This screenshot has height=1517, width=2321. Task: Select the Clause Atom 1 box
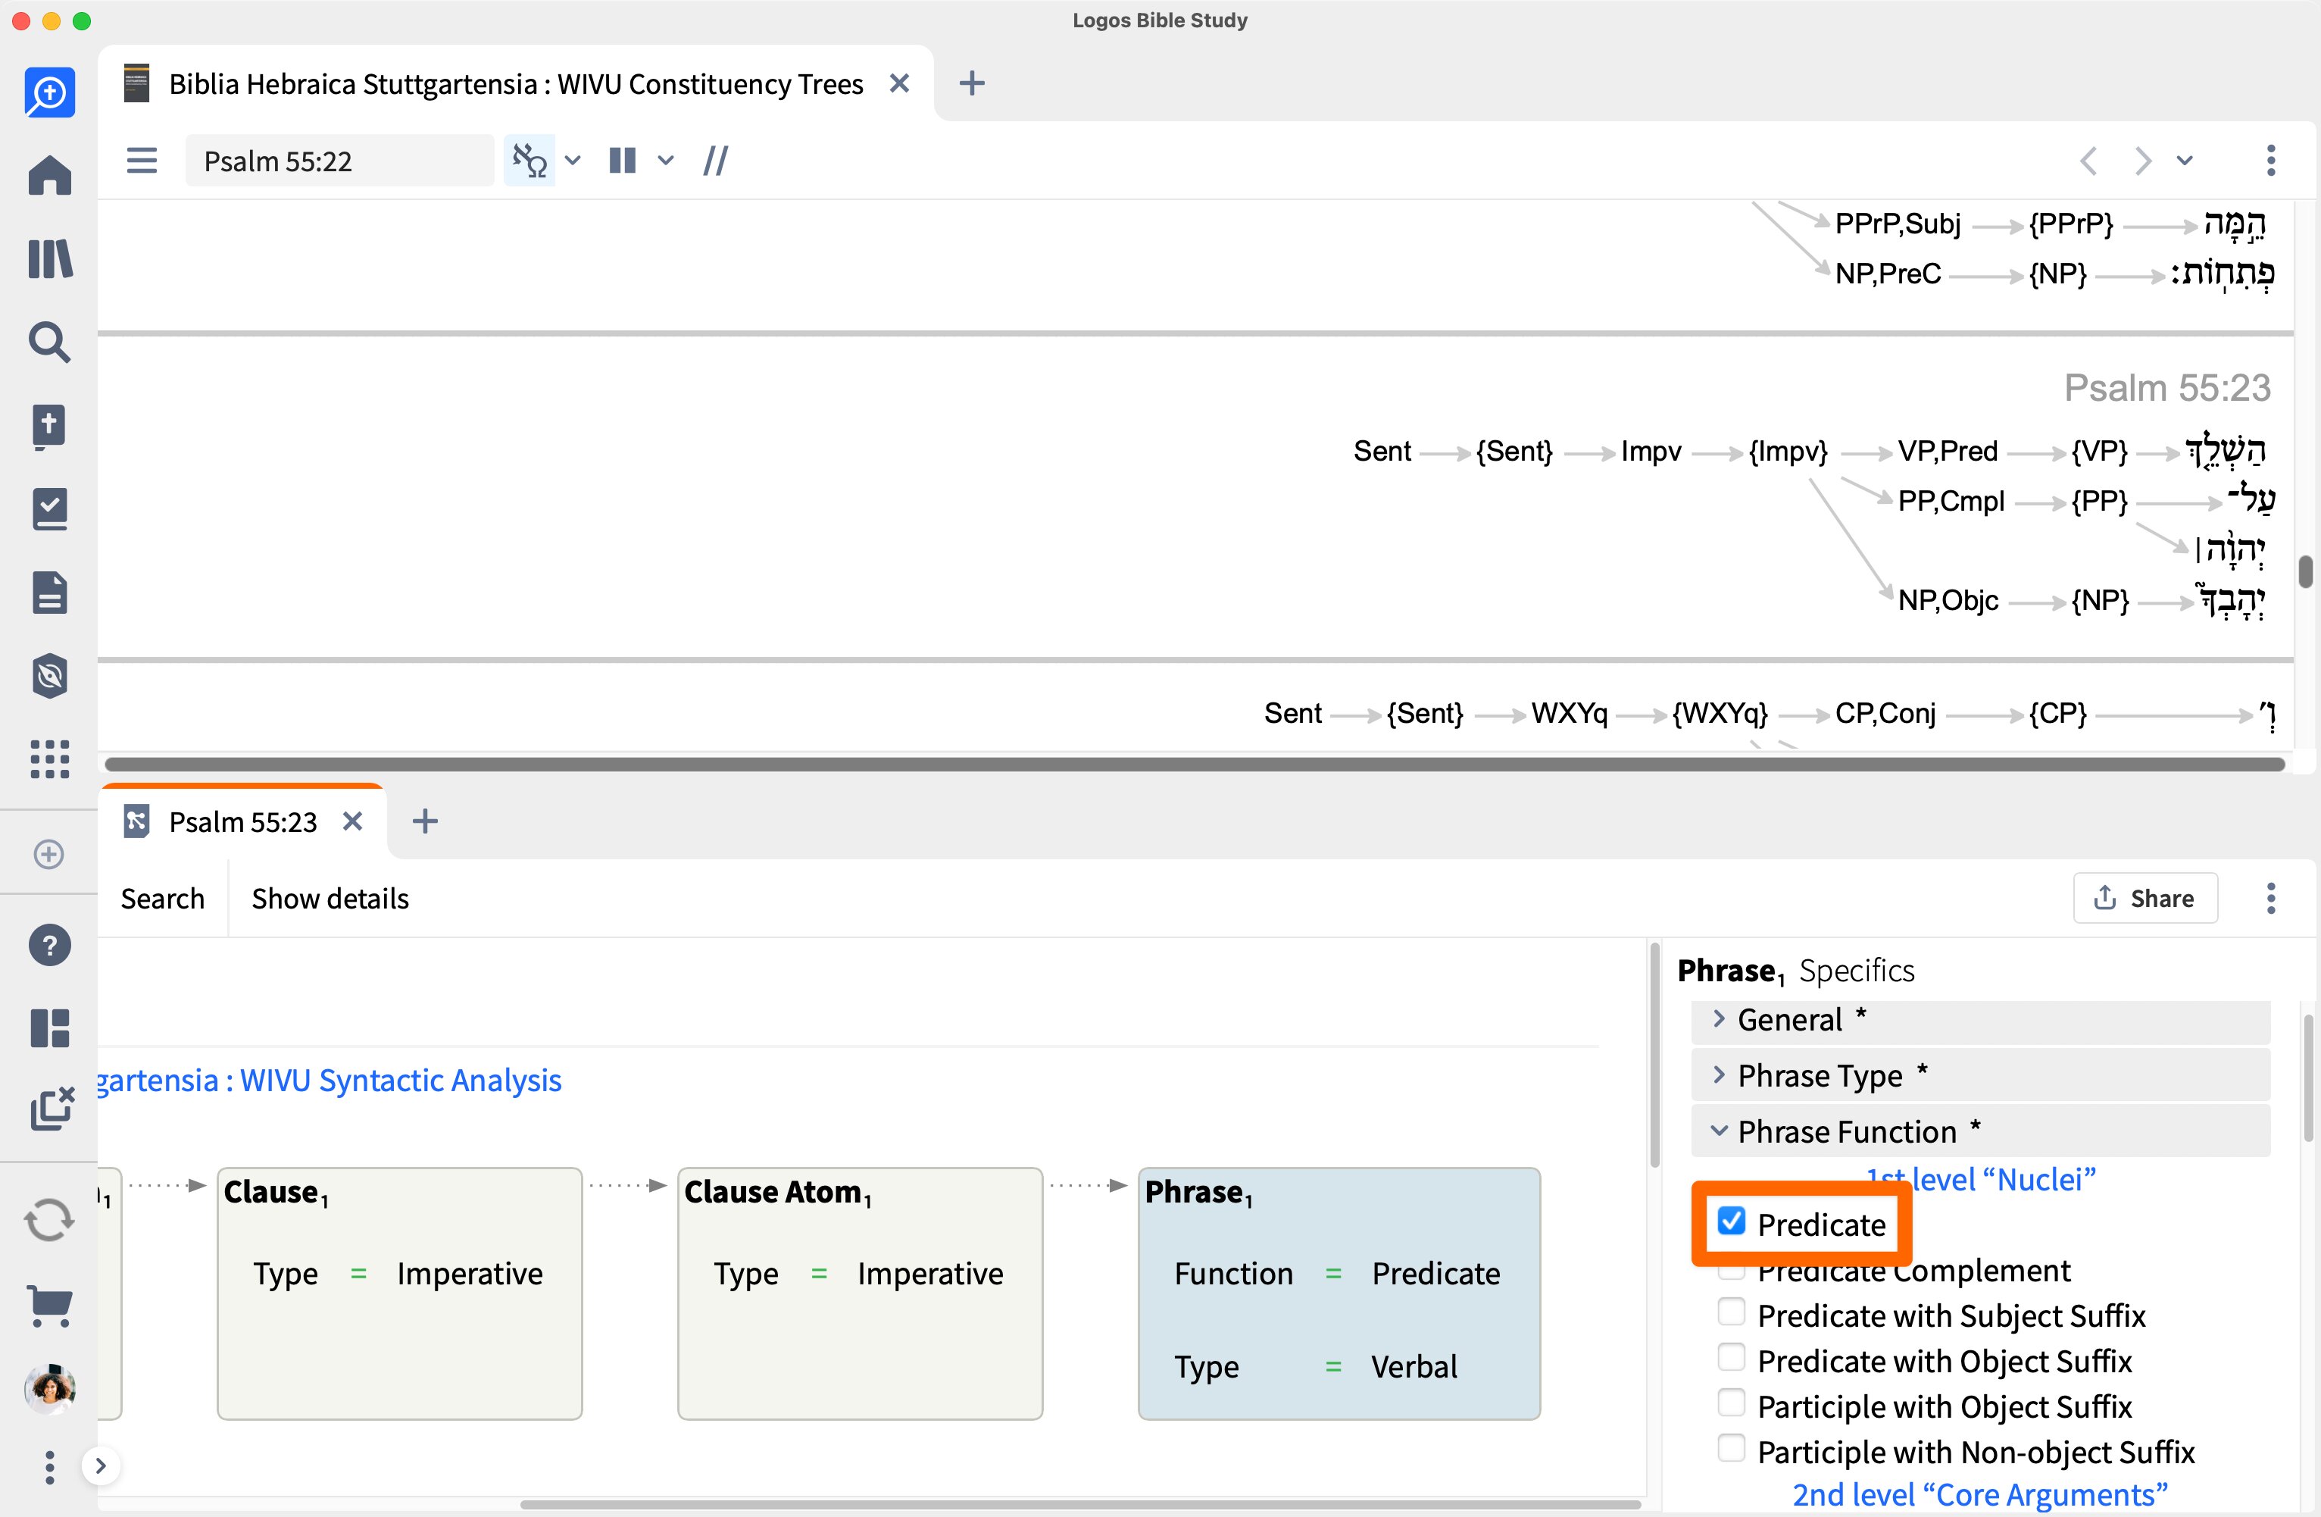point(860,1293)
